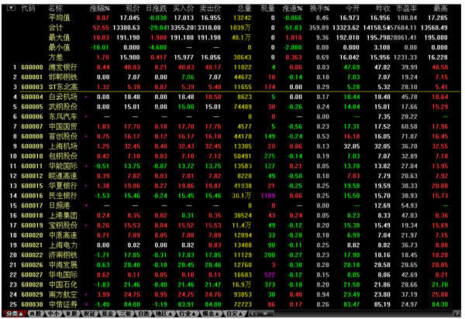Sort by the 日涨跌 column header
The image size is (465, 319).
[x=157, y=9]
